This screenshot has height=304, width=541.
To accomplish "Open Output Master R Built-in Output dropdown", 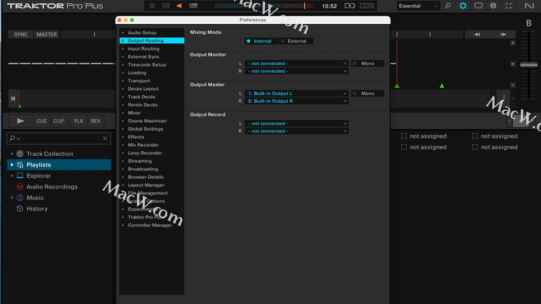I will [296, 101].
